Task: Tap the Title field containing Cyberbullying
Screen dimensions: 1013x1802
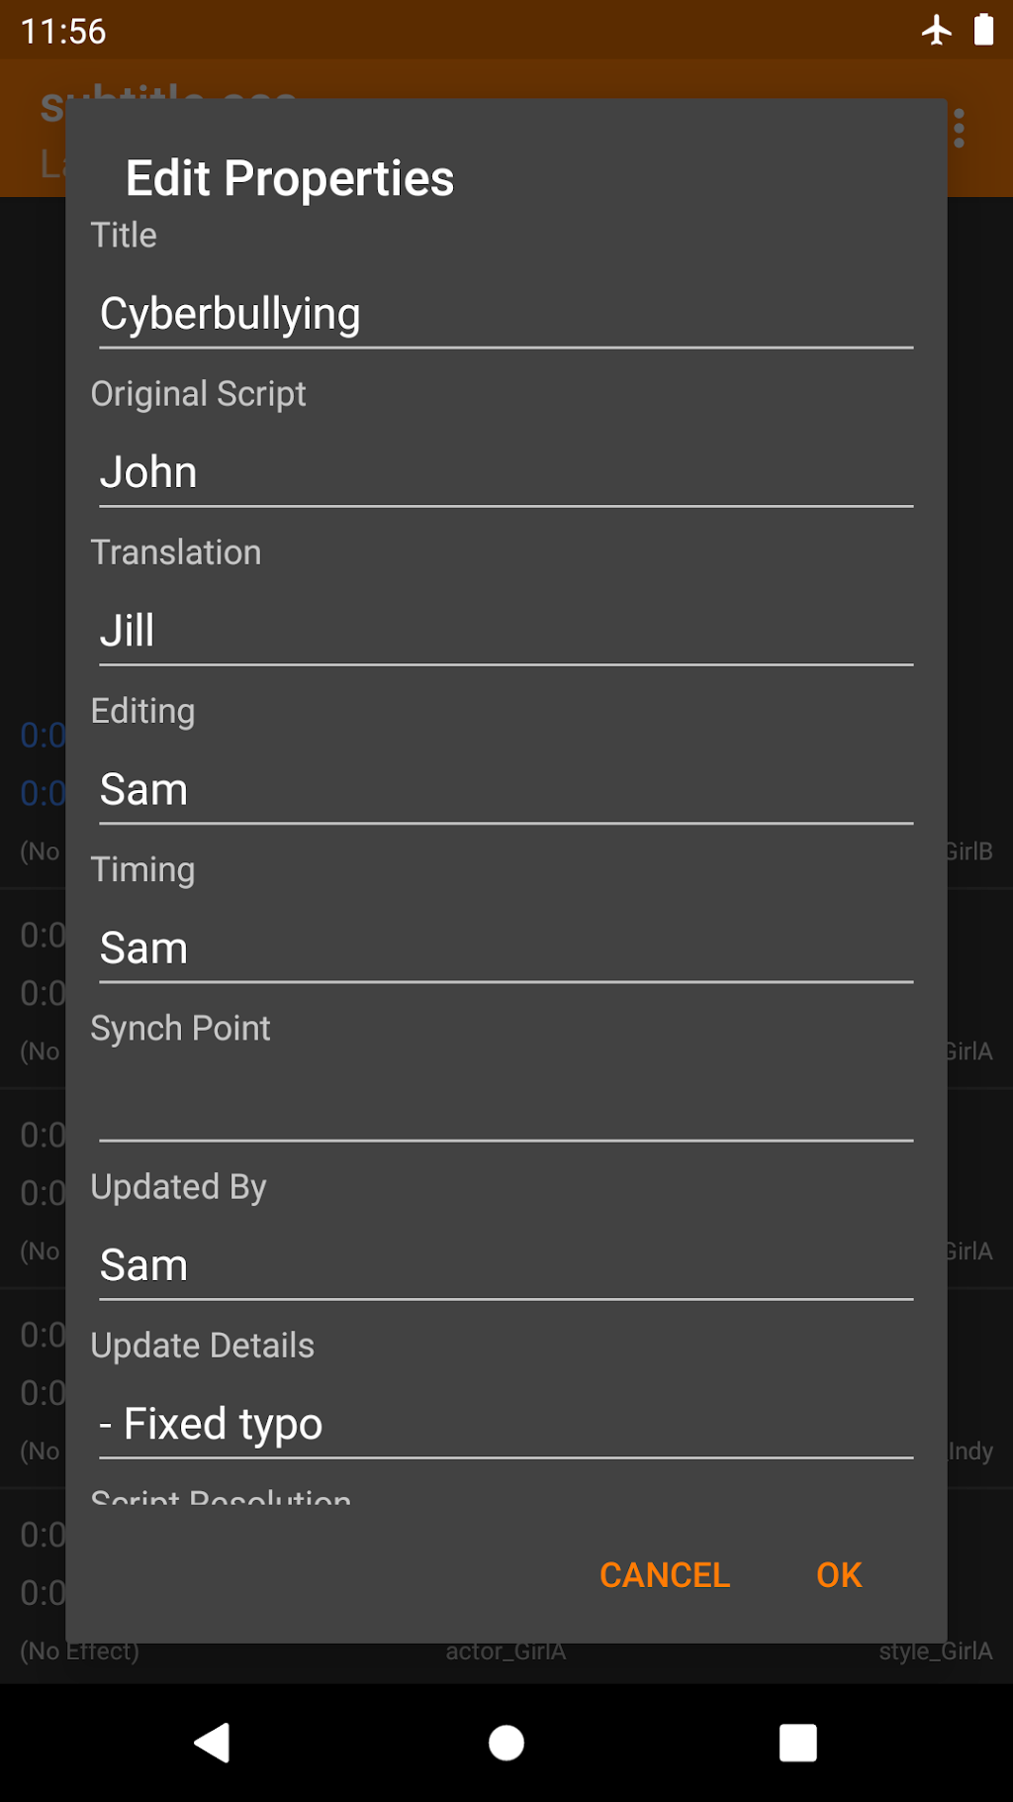Action: click(505, 315)
